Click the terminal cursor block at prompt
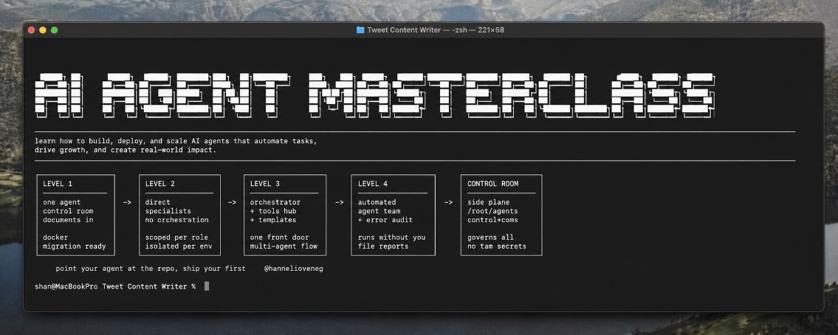 (x=207, y=286)
